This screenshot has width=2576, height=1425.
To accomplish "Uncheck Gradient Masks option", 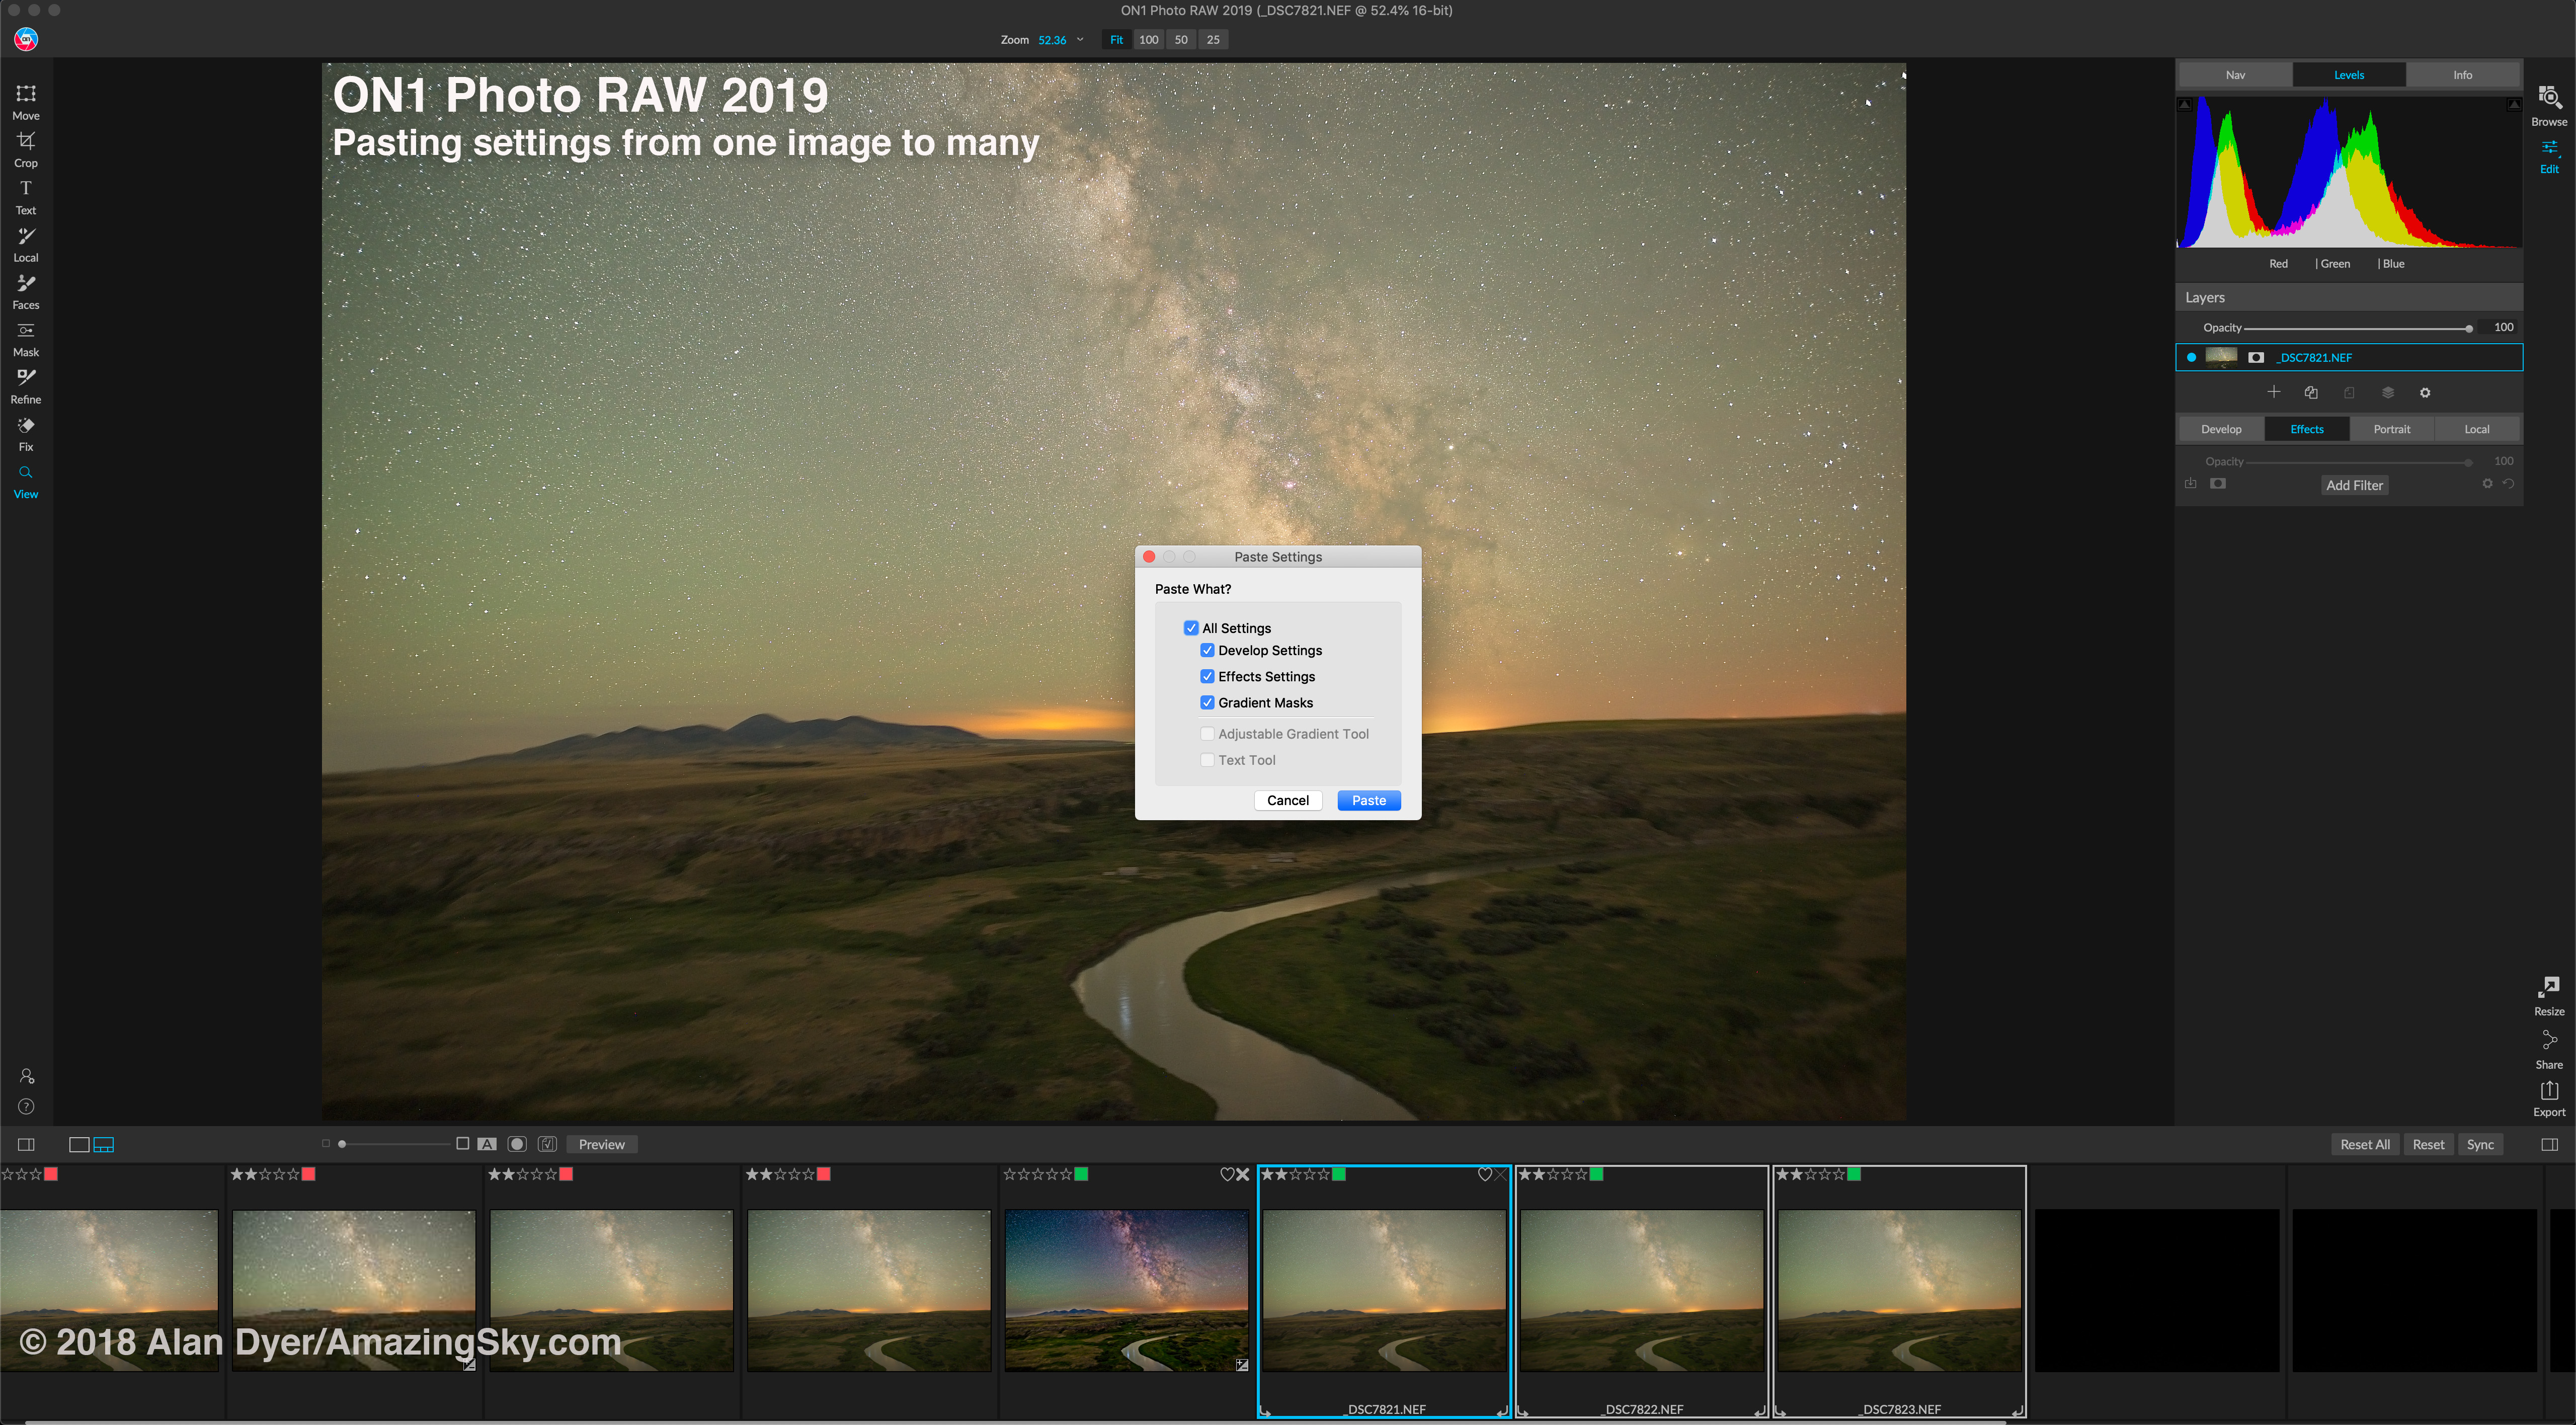I will [x=1207, y=702].
